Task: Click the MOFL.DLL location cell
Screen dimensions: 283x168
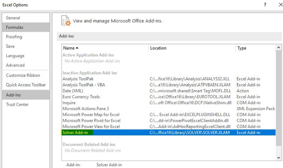Action: click(x=190, y=91)
